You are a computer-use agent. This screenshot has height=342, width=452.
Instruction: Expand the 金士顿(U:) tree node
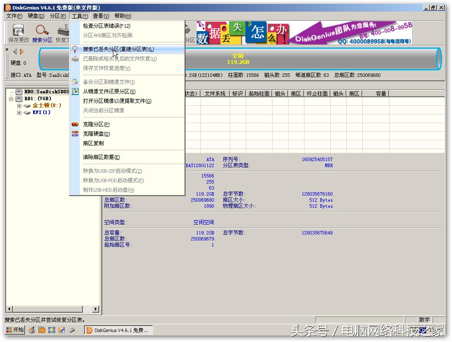[x=19, y=105]
